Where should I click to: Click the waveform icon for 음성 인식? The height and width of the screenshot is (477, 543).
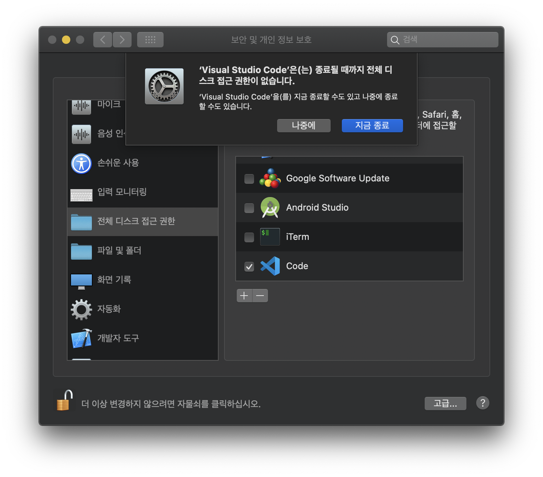click(x=81, y=134)
